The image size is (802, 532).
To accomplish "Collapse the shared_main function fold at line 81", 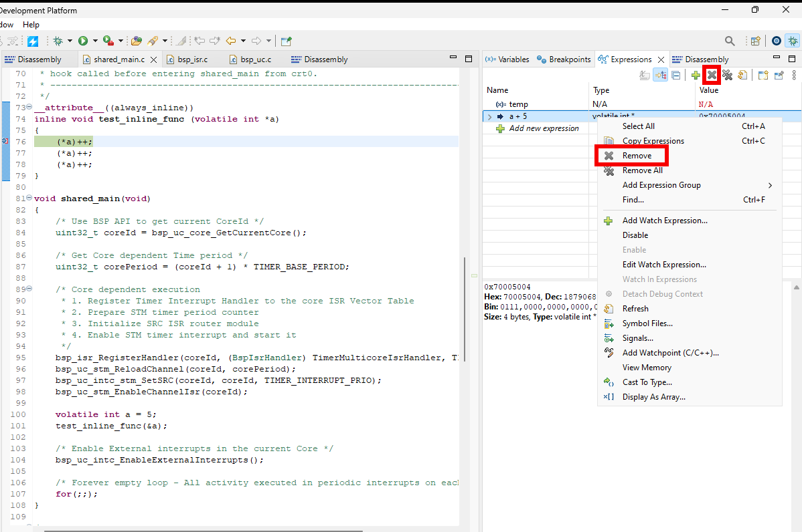I will coord(29,198).
